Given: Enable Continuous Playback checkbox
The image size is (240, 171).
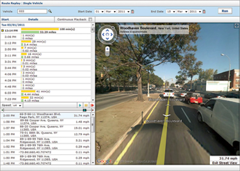Looking at the screenshot, I should (90, 19).
